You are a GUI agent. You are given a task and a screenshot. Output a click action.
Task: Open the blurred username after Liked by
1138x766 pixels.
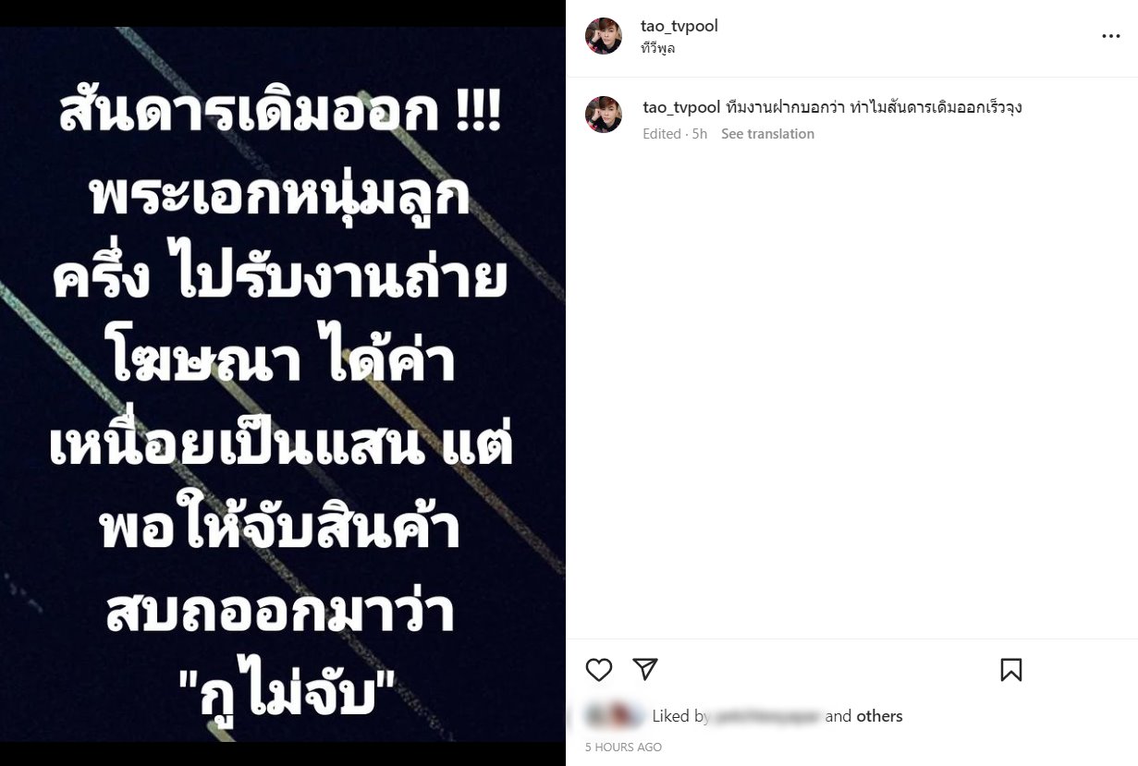click(766, 716)
